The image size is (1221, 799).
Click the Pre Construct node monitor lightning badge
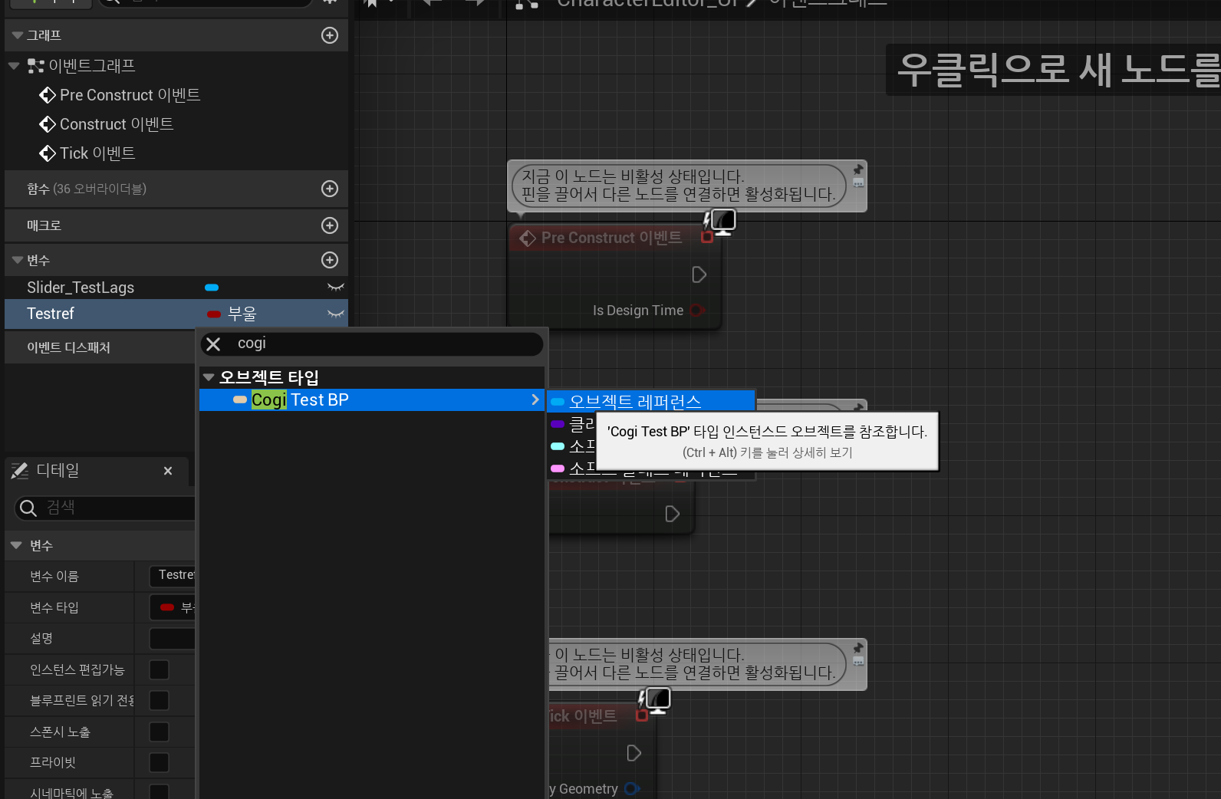tap(721, 222)
